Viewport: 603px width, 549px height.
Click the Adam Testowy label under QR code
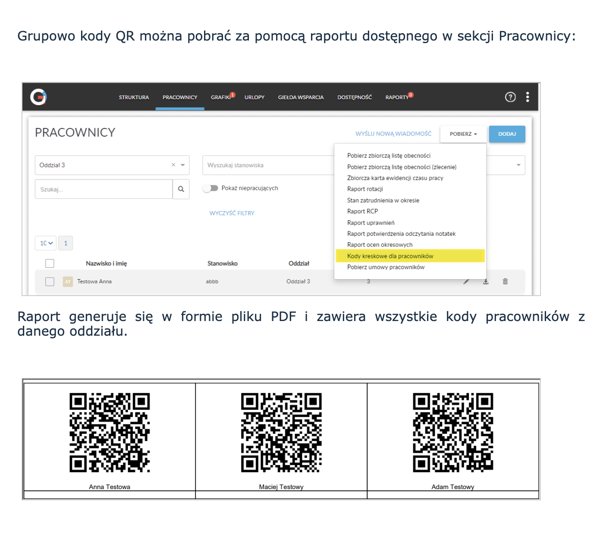pyautogui.click(x=453, y=487)
